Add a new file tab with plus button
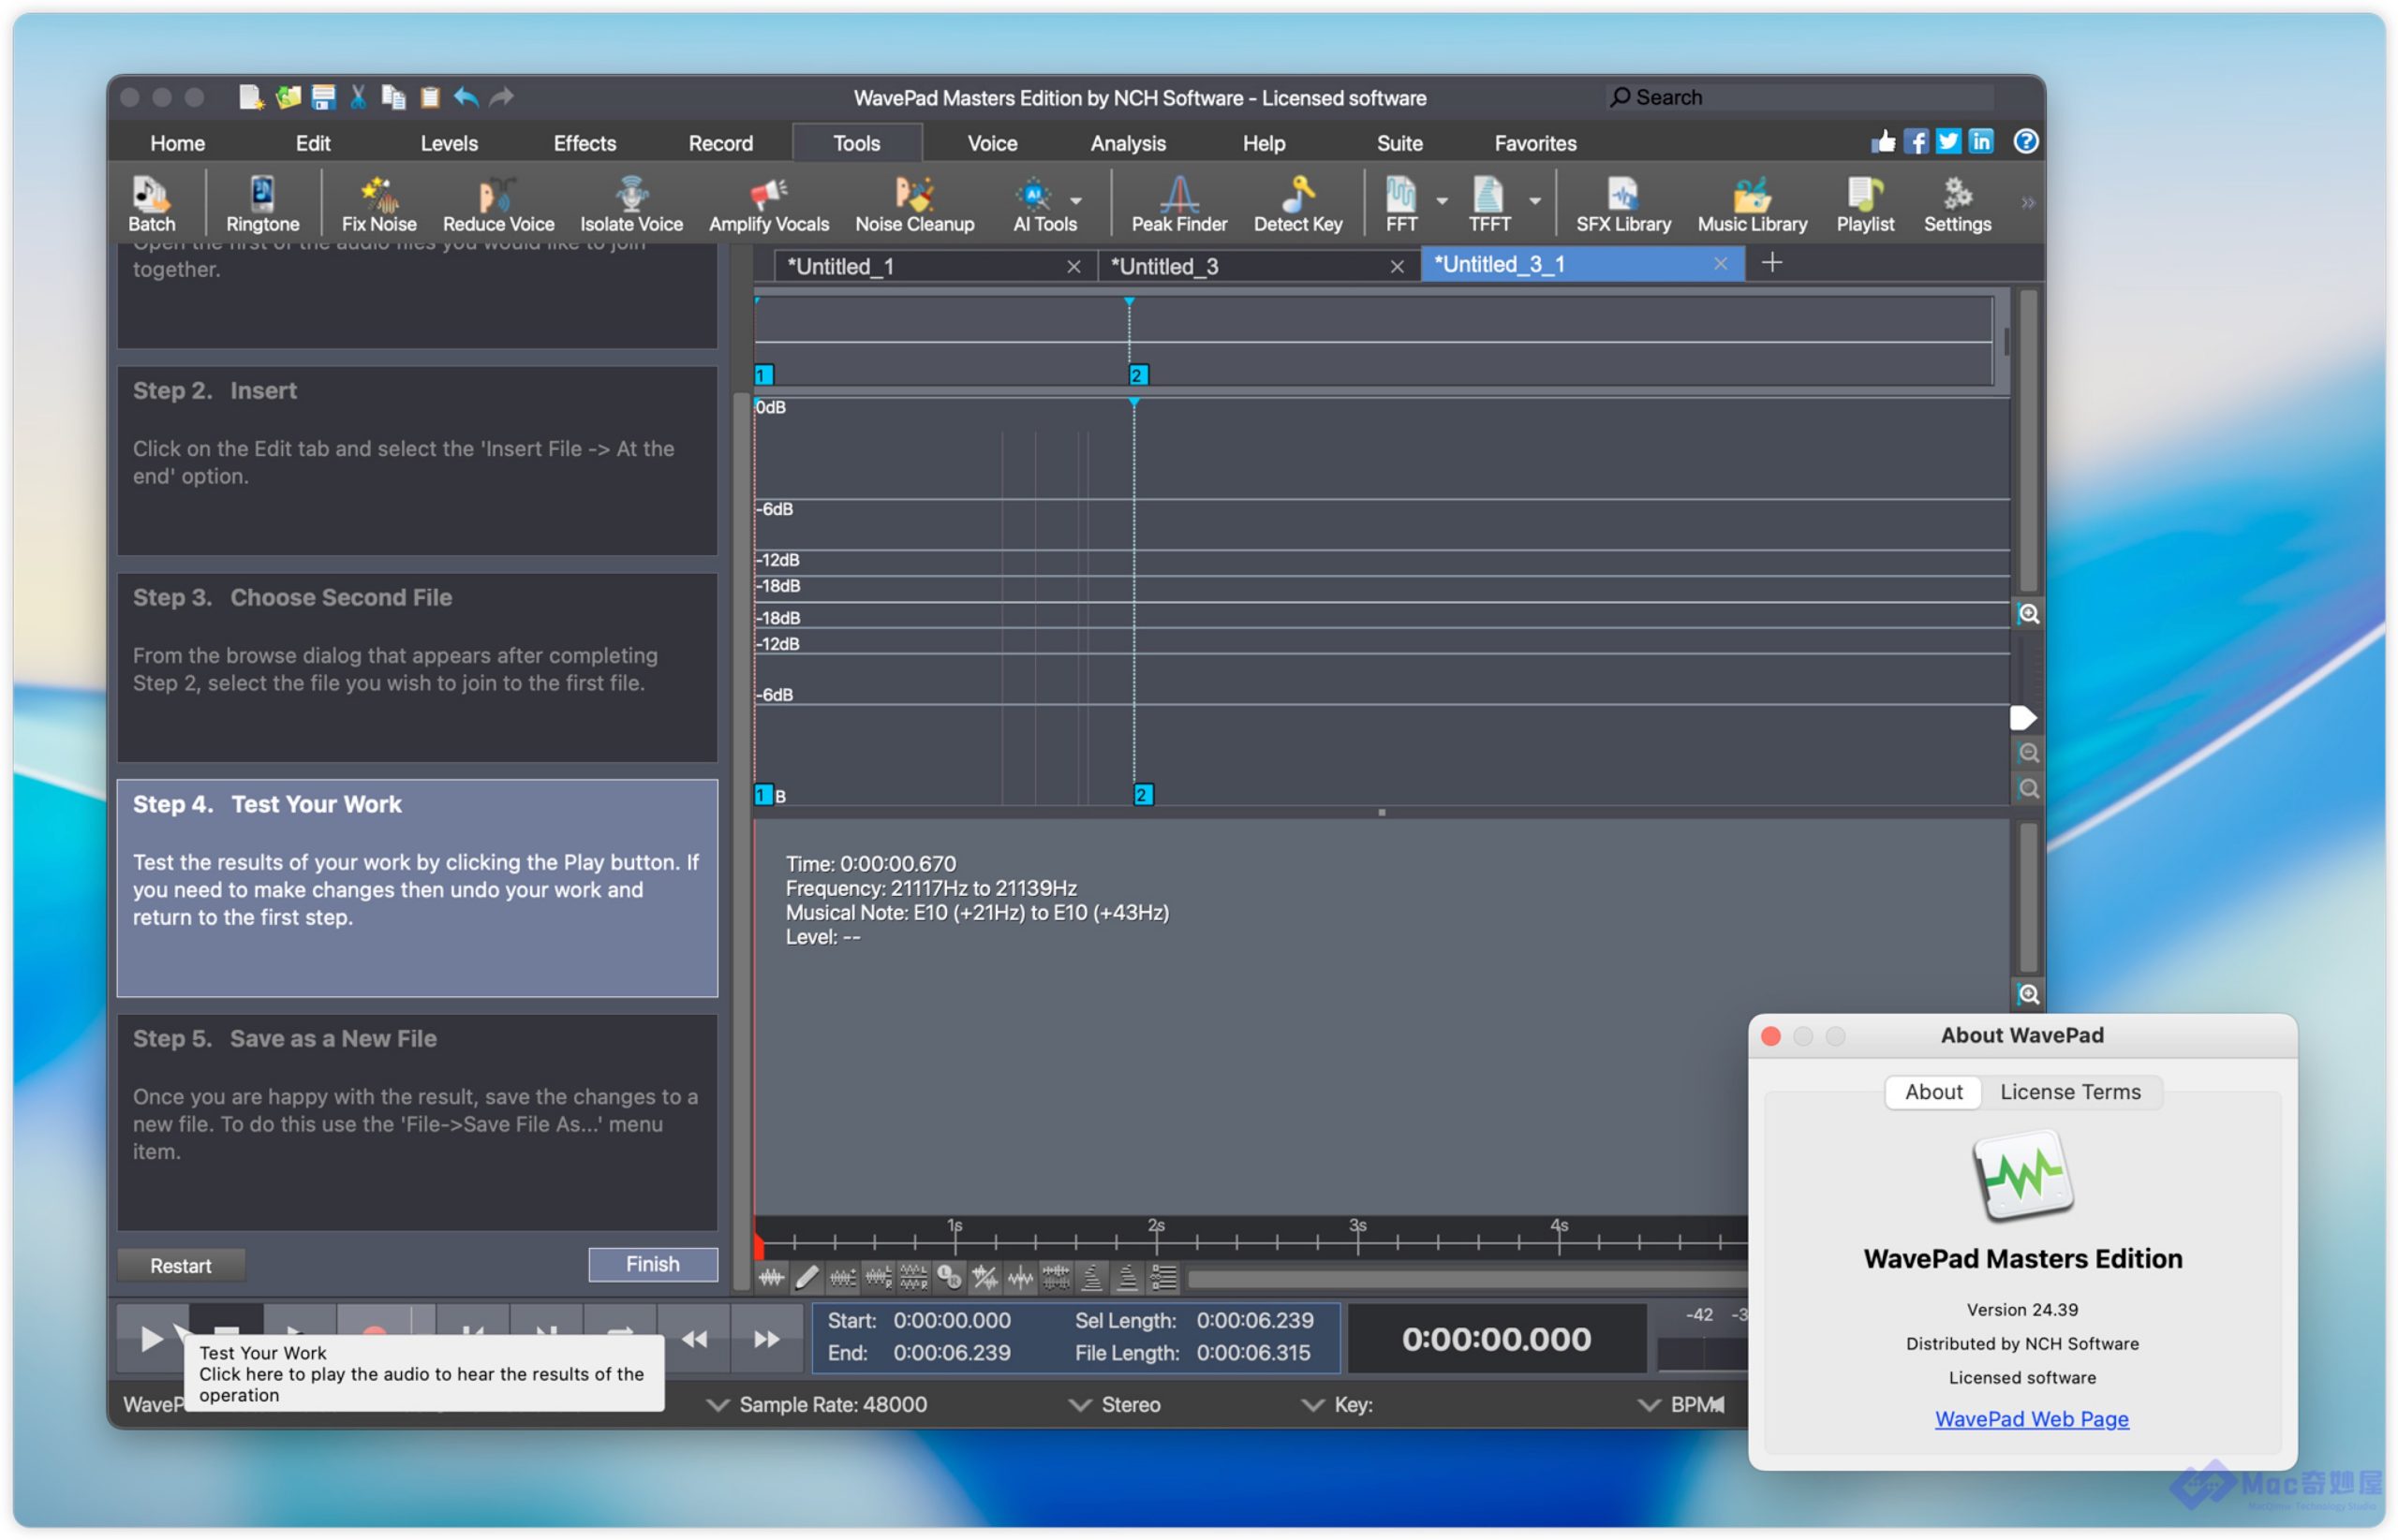This screenshot has height=1540, width=2398. coord(1771,263)
